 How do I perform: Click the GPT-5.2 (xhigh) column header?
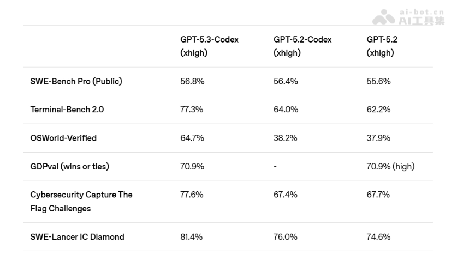[382, 46]
